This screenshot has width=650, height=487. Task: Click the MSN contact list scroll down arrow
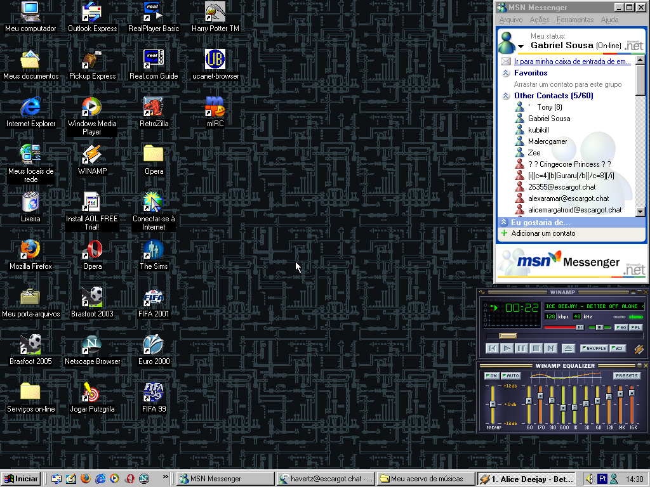click(x=640, y=212)
